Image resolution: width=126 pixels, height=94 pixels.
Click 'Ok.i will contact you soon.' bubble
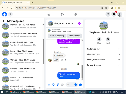click(x=69, y=75)
